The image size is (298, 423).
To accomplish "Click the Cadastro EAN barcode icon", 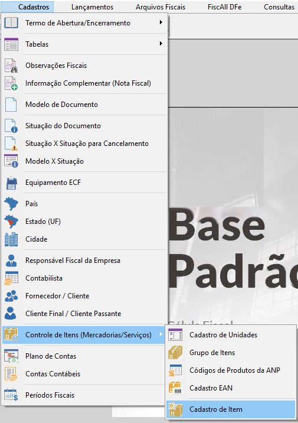I will 175,388.
